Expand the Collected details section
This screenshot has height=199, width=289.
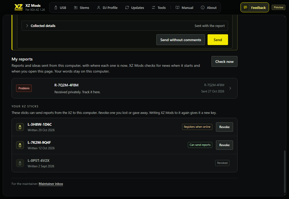pos(125,26)
